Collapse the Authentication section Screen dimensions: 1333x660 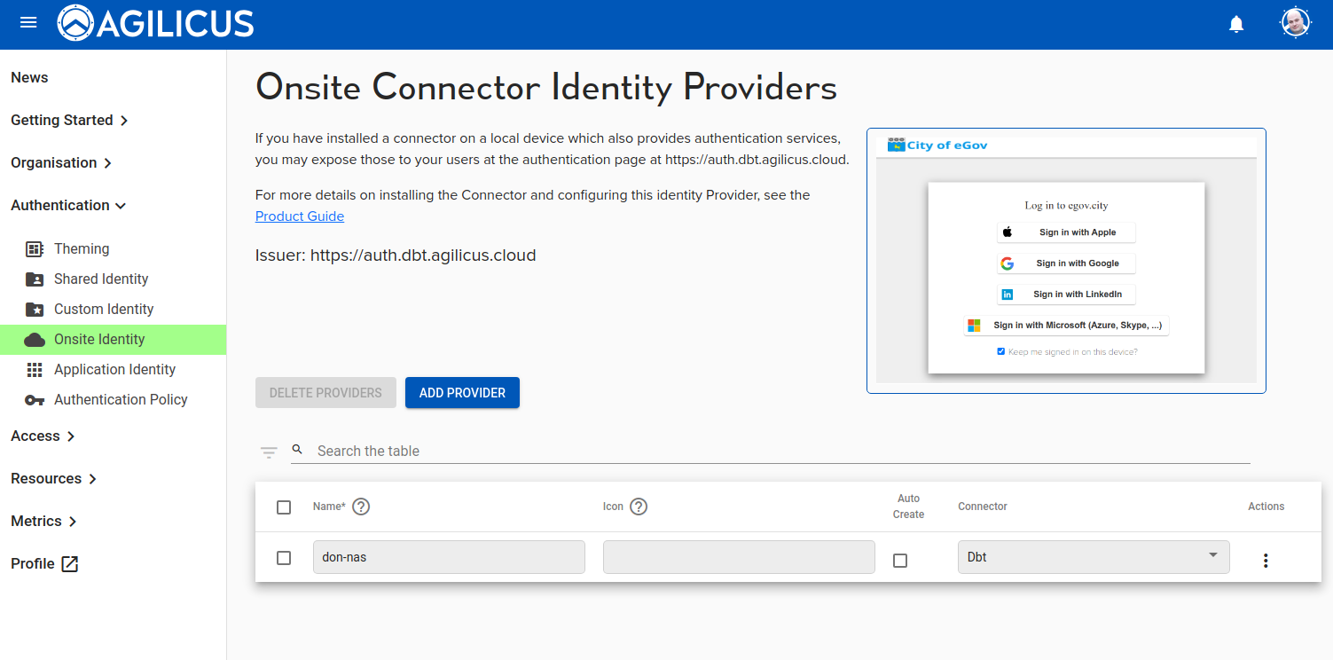click(x=68, y=205)
